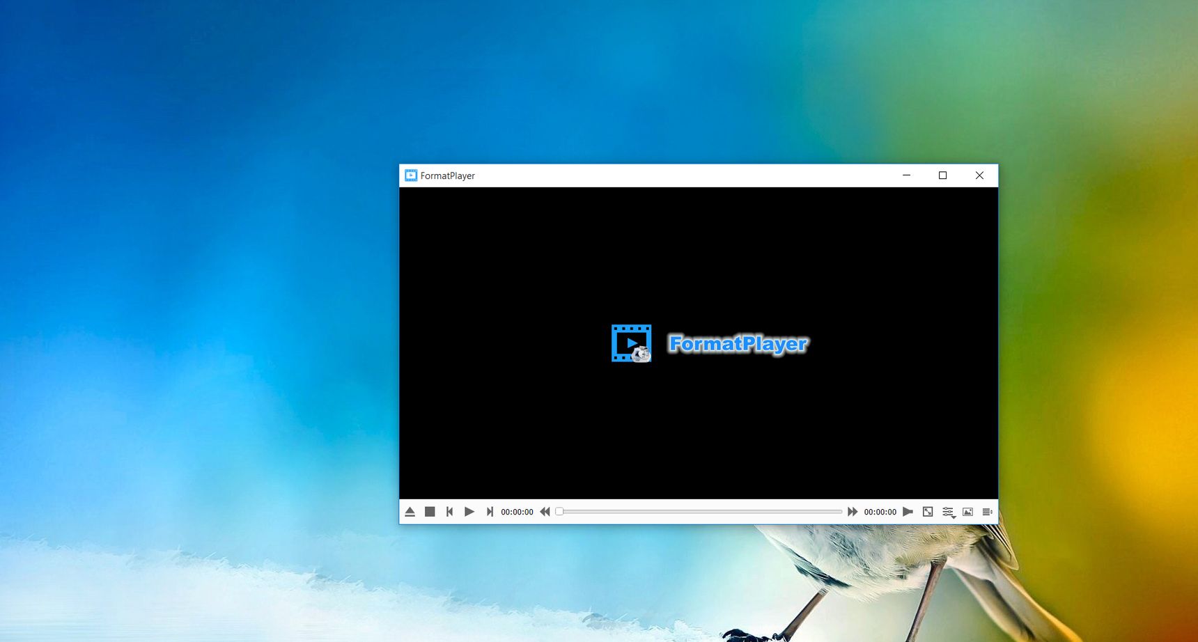This screenshot has width=1198, height=642.
Task: Click the elapsed time 00:00:00 on left
Action: click(517, 512)
